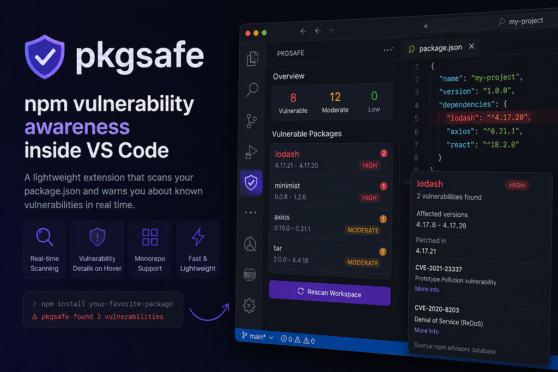
Task: Select the tar vulnerable package row
Action: (330, 257)
